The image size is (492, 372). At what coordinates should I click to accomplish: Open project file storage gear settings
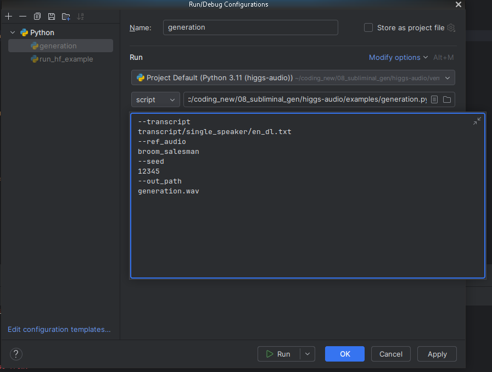pos(451,27)
